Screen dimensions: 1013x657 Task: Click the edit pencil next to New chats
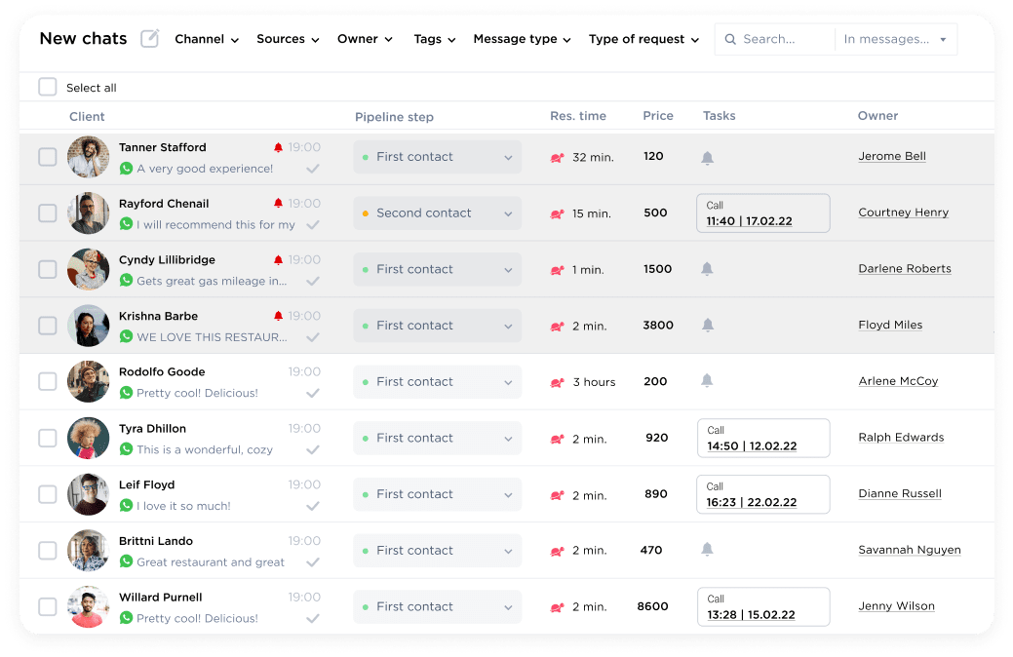pos(149,38)
